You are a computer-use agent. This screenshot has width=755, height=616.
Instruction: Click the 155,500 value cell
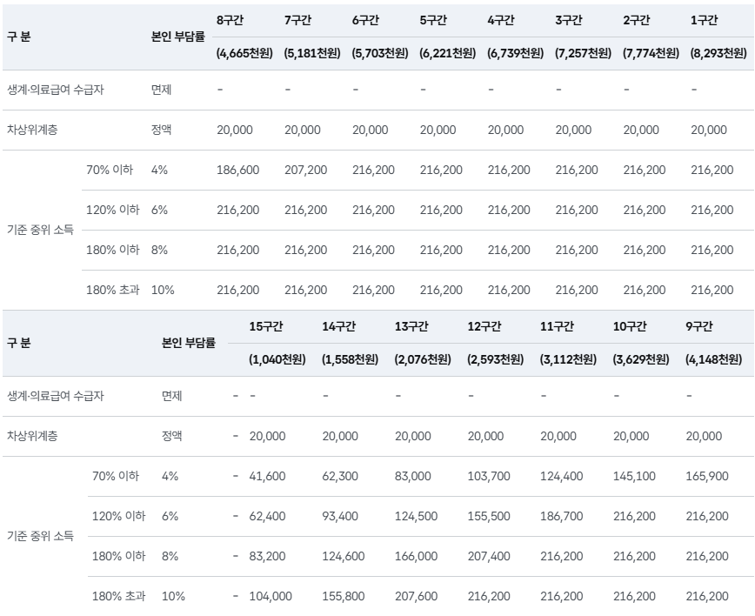[489, 517]
